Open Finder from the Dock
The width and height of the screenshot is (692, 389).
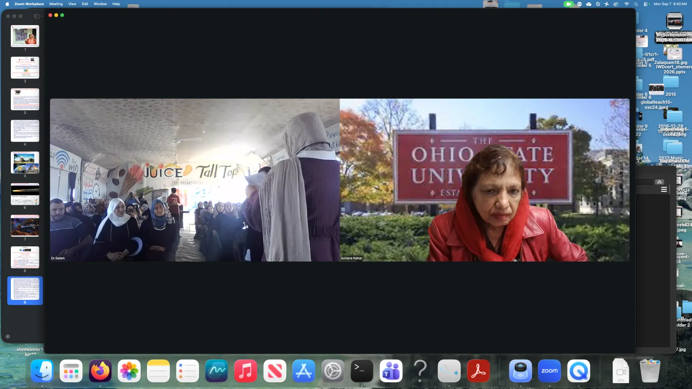tap(42, 371)
